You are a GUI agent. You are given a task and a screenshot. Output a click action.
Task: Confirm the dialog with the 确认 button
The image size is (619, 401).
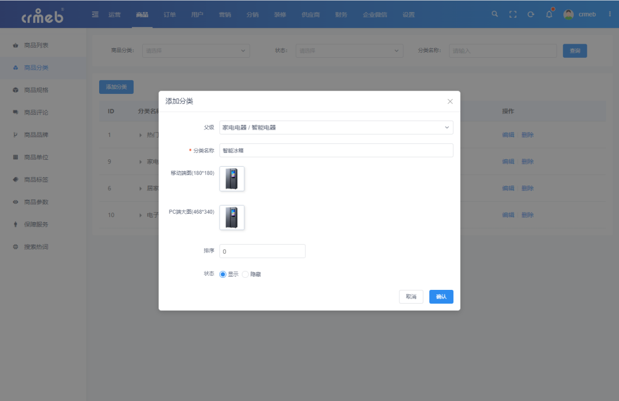tap(441, 296)
